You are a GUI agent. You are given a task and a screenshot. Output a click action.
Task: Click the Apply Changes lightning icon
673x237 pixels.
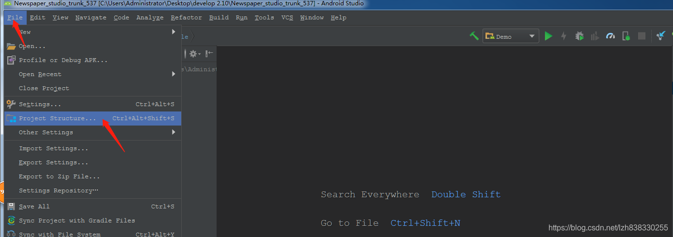563,36
